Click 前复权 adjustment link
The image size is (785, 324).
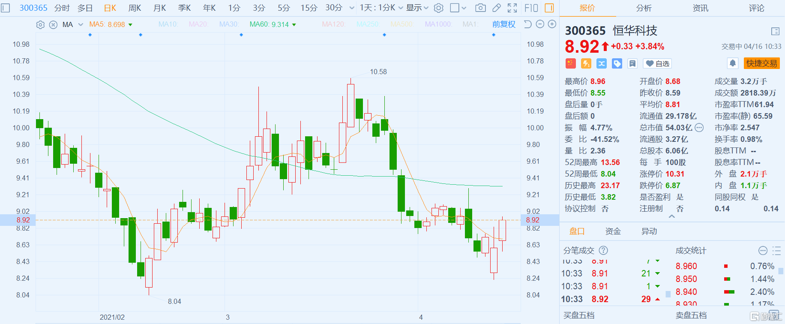click(503, 24)
